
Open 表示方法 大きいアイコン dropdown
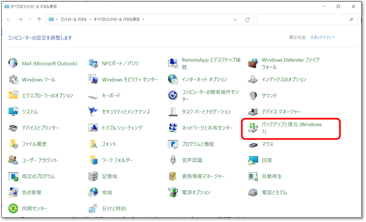[x=322, y=37]
